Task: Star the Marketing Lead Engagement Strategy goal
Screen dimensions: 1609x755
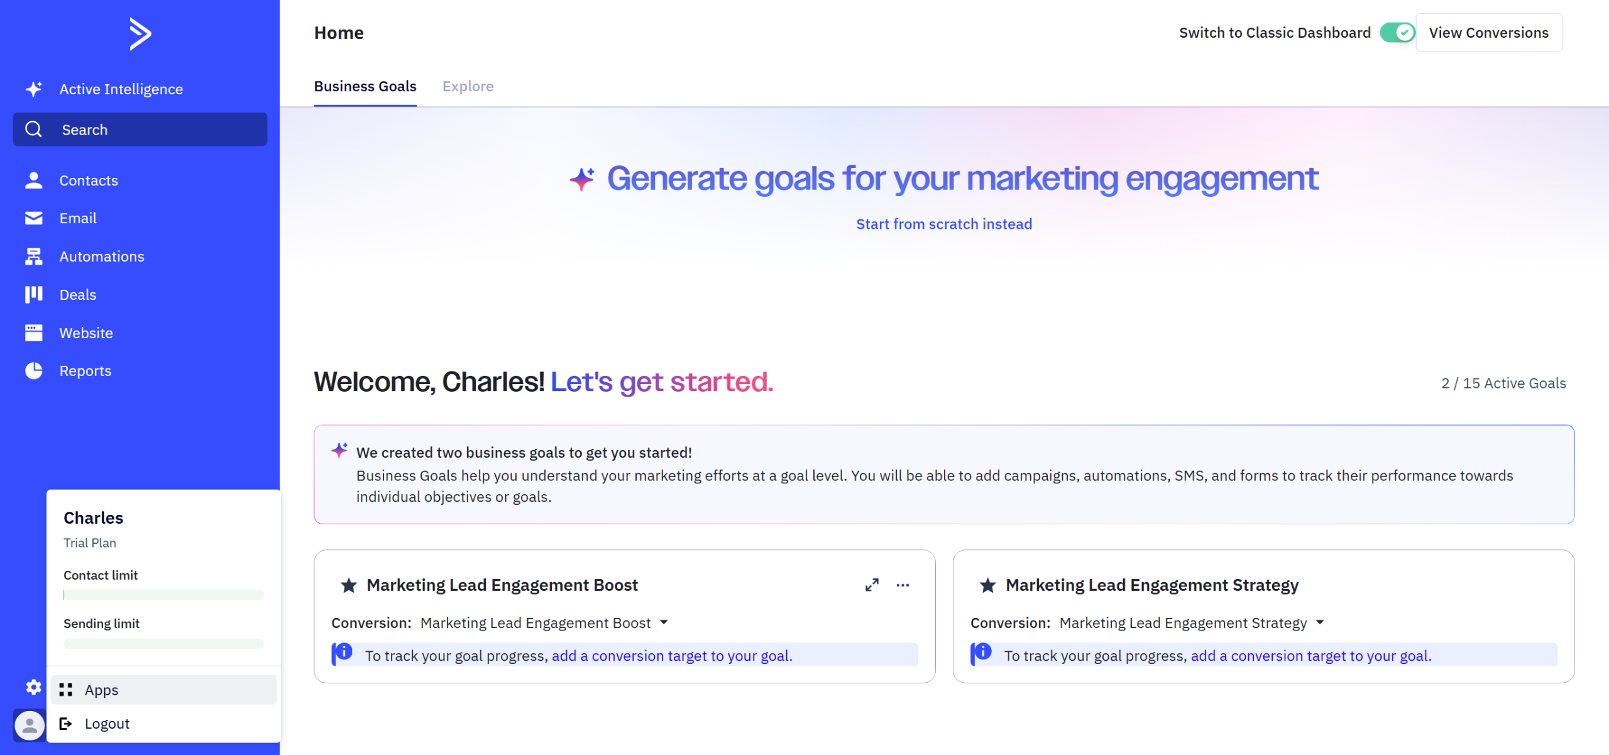Action: coord(987,586)
